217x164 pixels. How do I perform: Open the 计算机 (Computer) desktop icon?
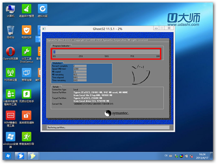click(x=11, y=9)
